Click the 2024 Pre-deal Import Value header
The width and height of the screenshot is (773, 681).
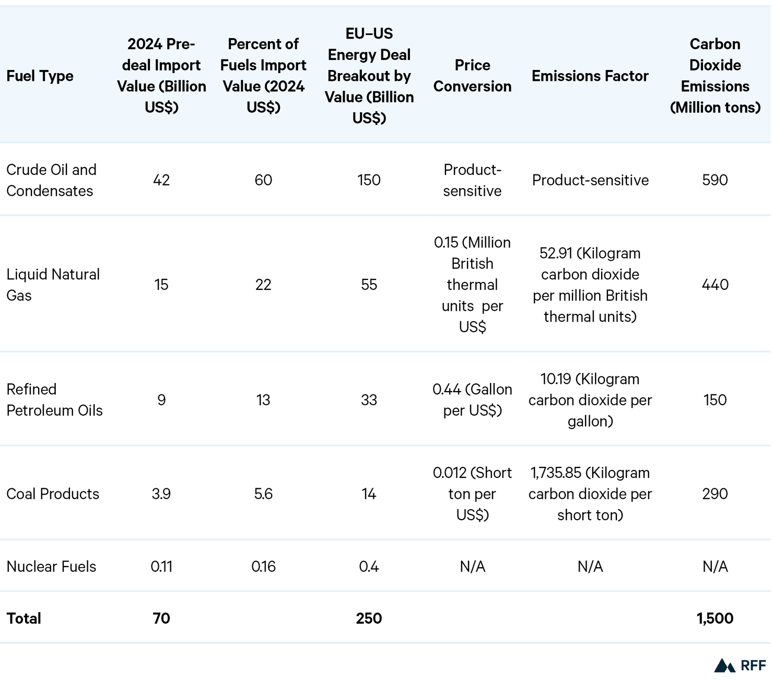(x=161, y=76)
